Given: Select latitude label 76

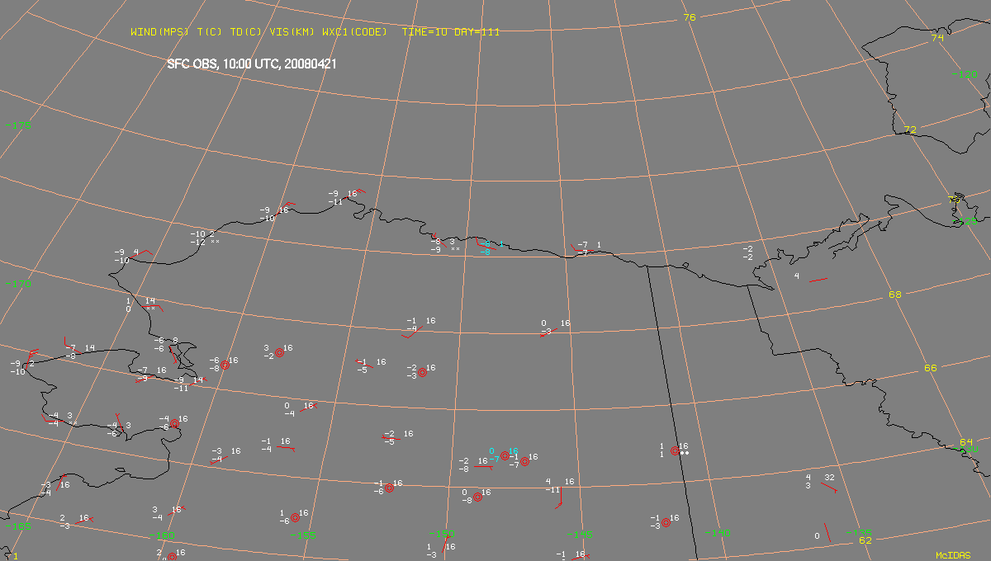Looking at the screenshot, I should click(690, 17).
